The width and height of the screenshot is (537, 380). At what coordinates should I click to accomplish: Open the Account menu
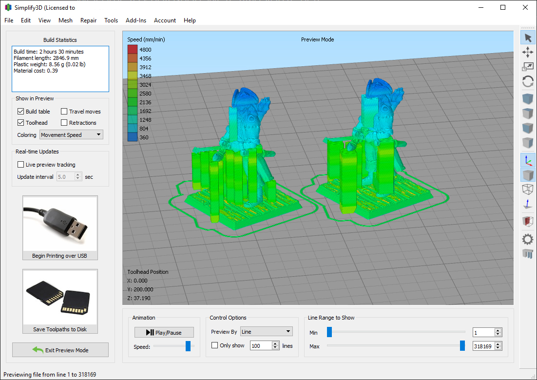click(165, 20)
